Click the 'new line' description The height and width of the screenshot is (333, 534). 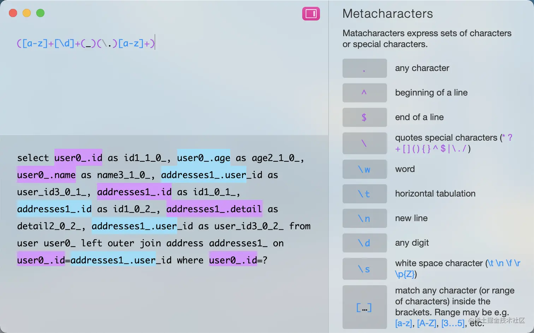411,218
